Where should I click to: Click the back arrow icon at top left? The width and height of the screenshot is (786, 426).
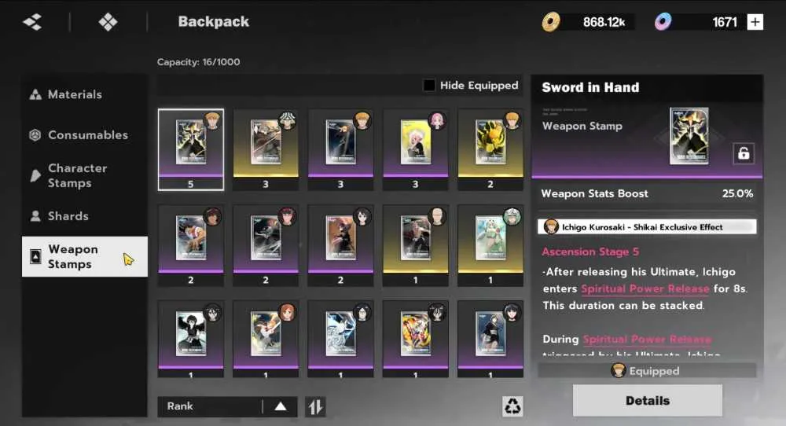(32, 22)
